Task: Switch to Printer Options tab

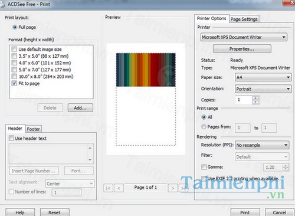Action: 212,18
